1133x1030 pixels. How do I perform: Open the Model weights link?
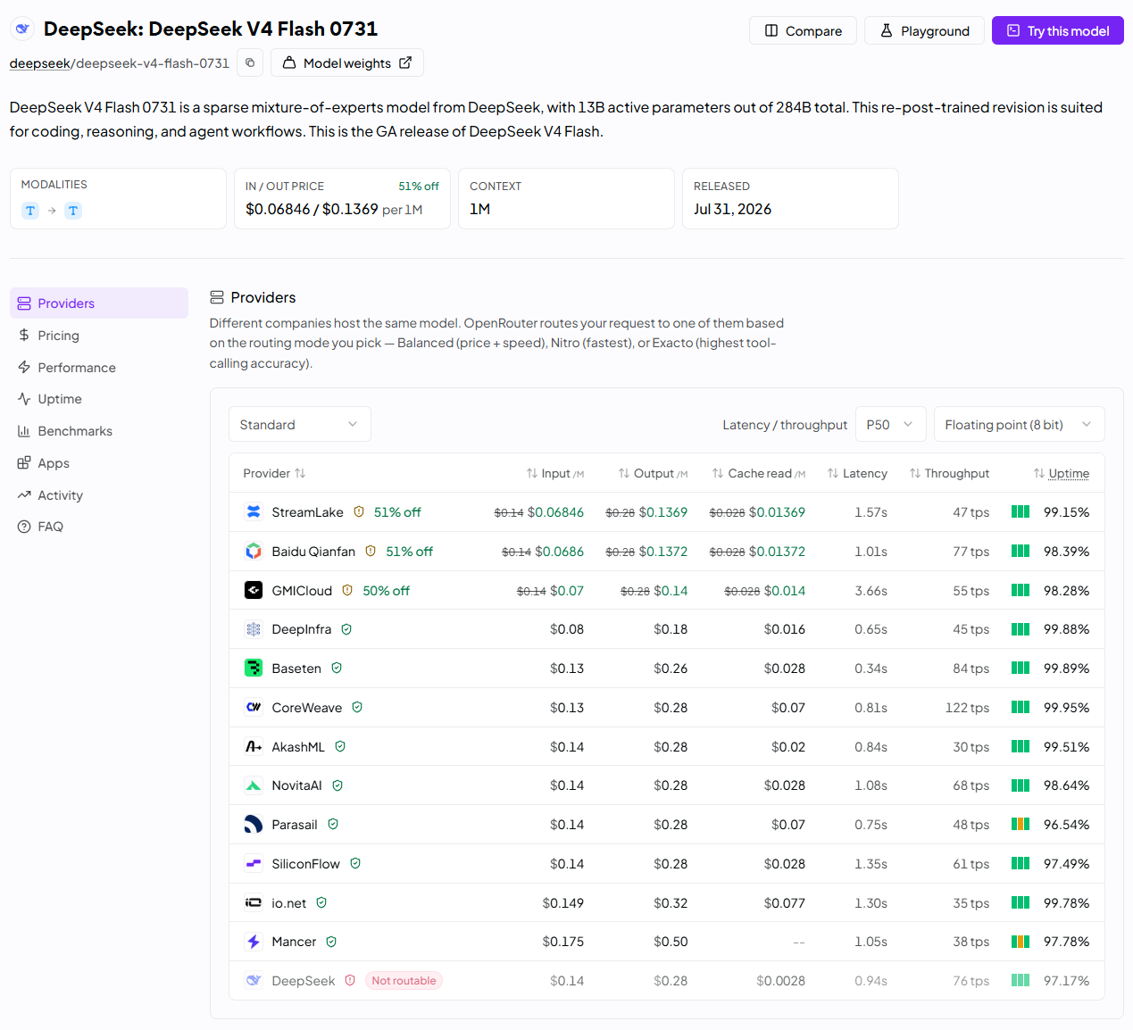(x=347, y=62)
